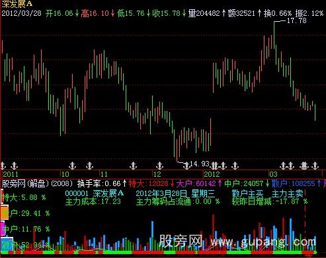
Task: Click the 大户:60142 indicator value
Action: click(196, 183)
